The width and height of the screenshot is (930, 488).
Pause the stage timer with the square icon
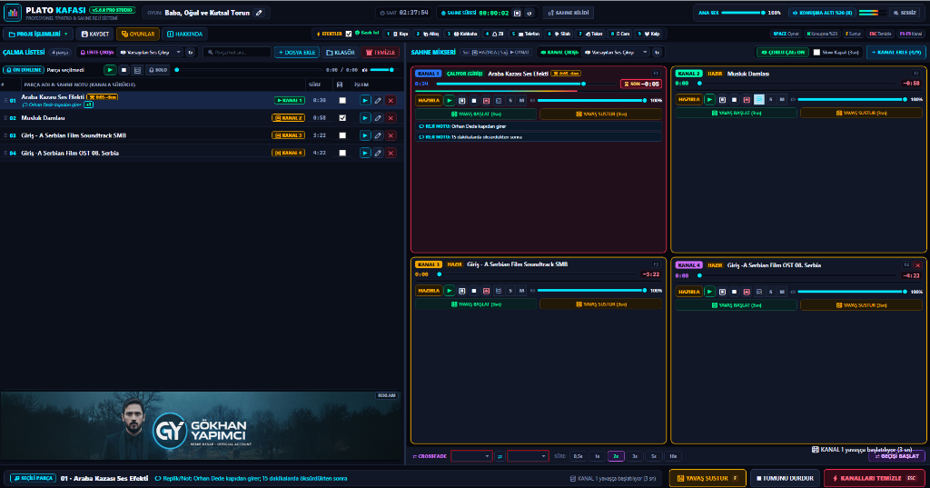point(517,13)
